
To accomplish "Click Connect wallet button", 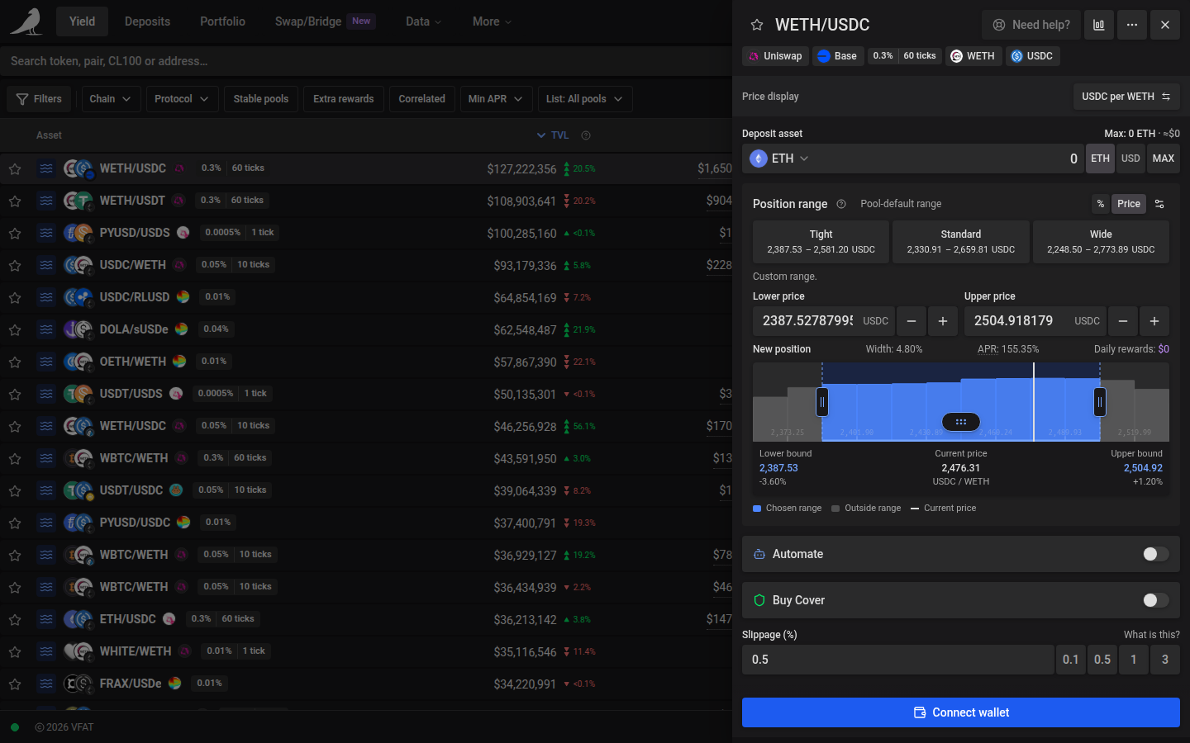I will click(x=960, y=712).
